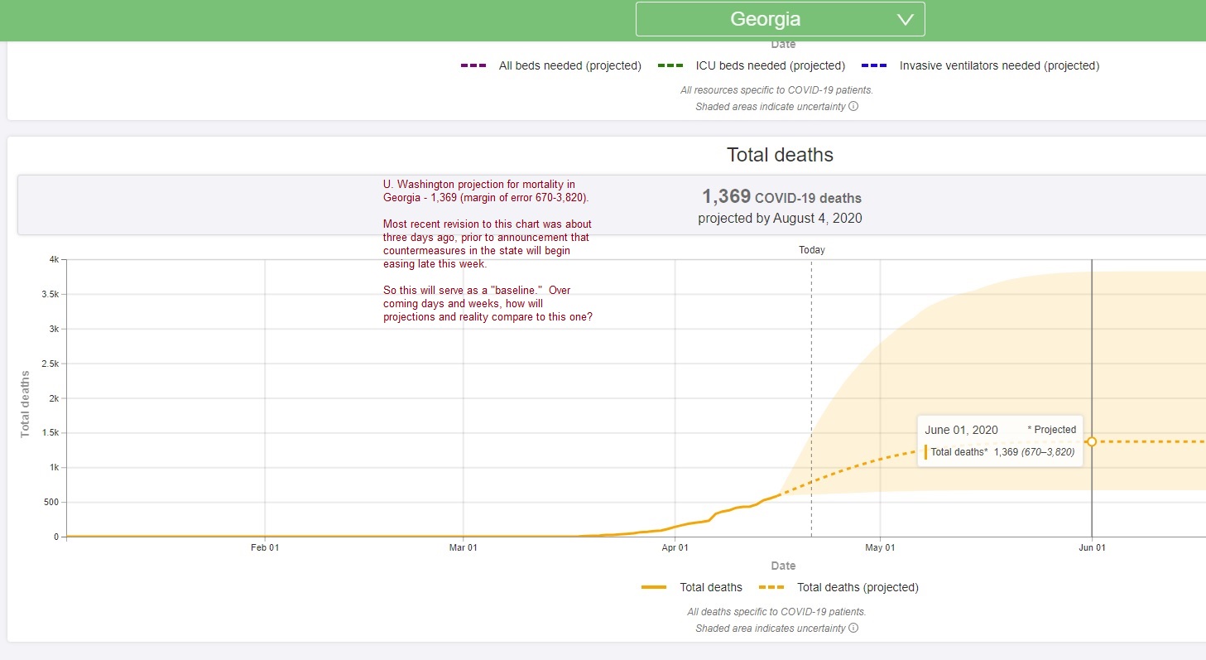Click the '1,369 COVID-19 deaths' headline

781,197
